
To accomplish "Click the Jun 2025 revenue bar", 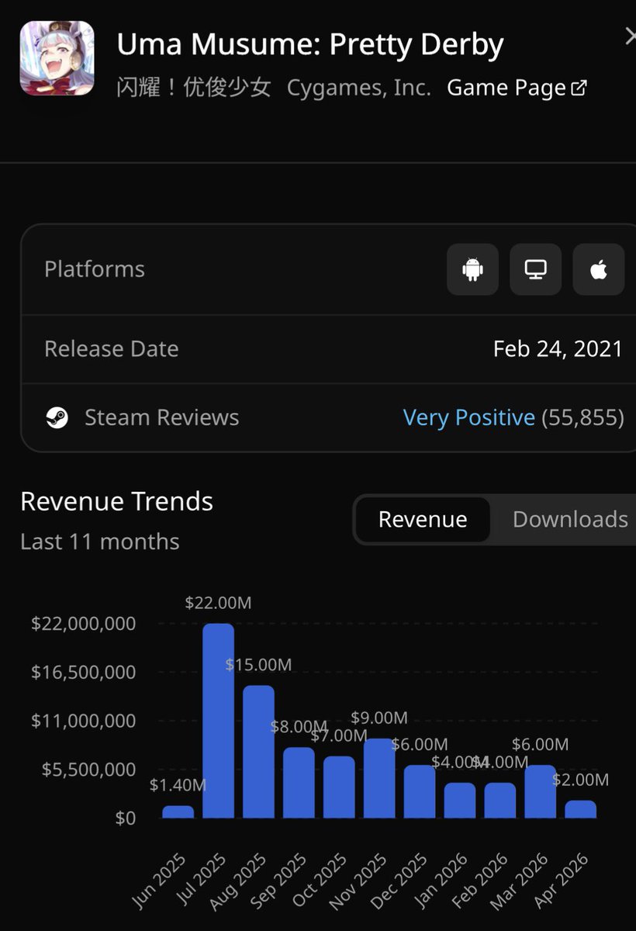I will (x=178, y=812).
